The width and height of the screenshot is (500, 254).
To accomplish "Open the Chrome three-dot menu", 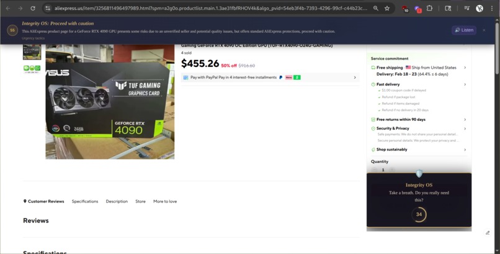I will [x=492, y=8].
